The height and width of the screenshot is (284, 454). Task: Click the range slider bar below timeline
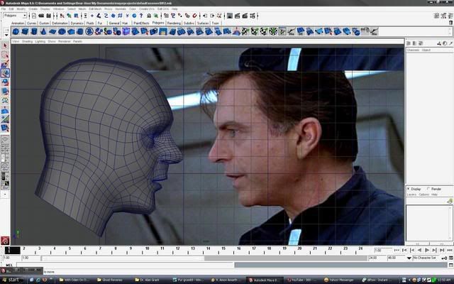point(205,258)
